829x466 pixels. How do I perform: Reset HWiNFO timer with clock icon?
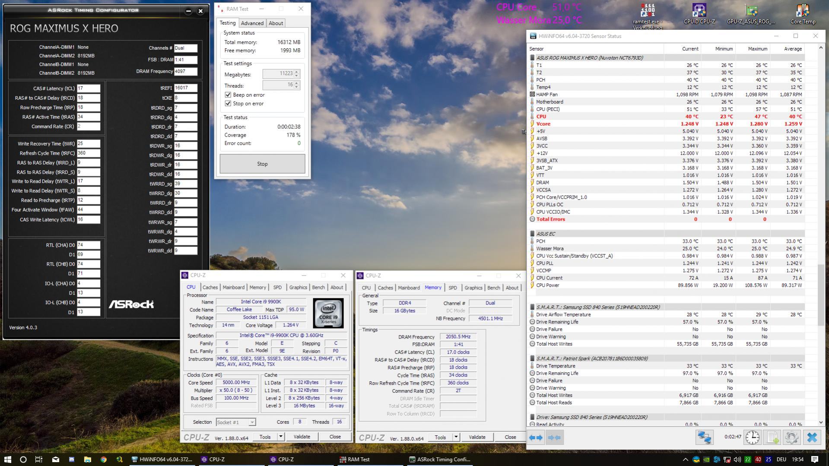(752, 437)
